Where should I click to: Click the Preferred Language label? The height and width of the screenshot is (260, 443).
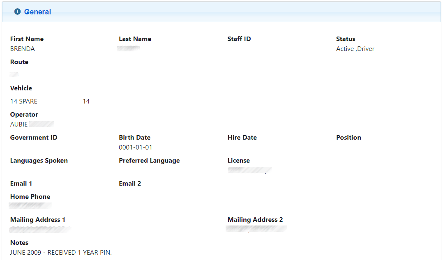(149, 161)
